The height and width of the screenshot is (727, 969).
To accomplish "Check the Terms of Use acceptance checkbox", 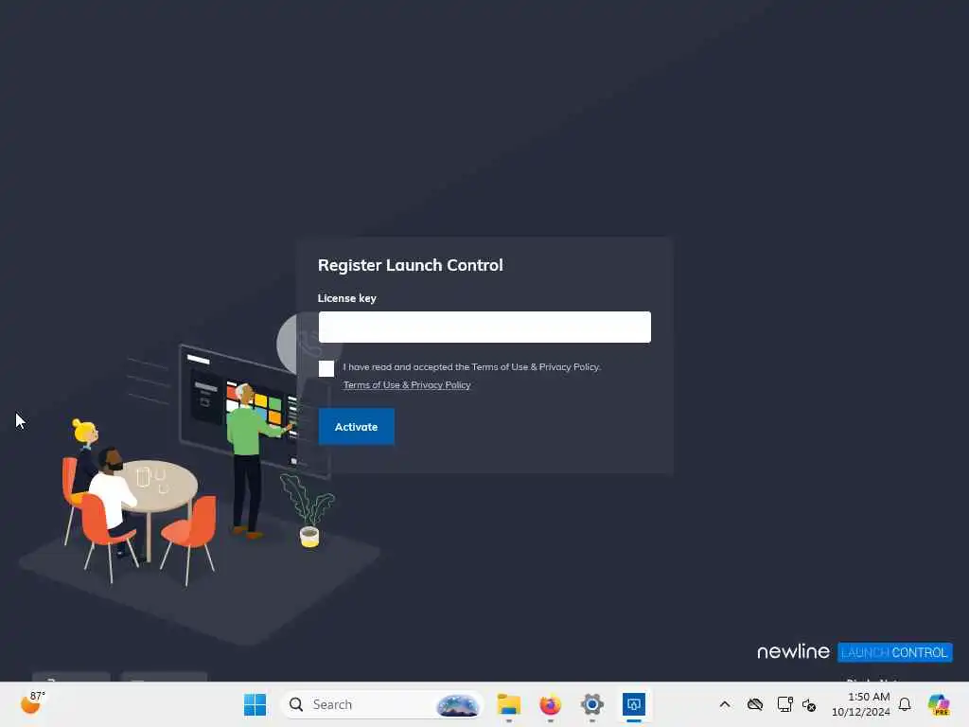I will tap(326, 368).
